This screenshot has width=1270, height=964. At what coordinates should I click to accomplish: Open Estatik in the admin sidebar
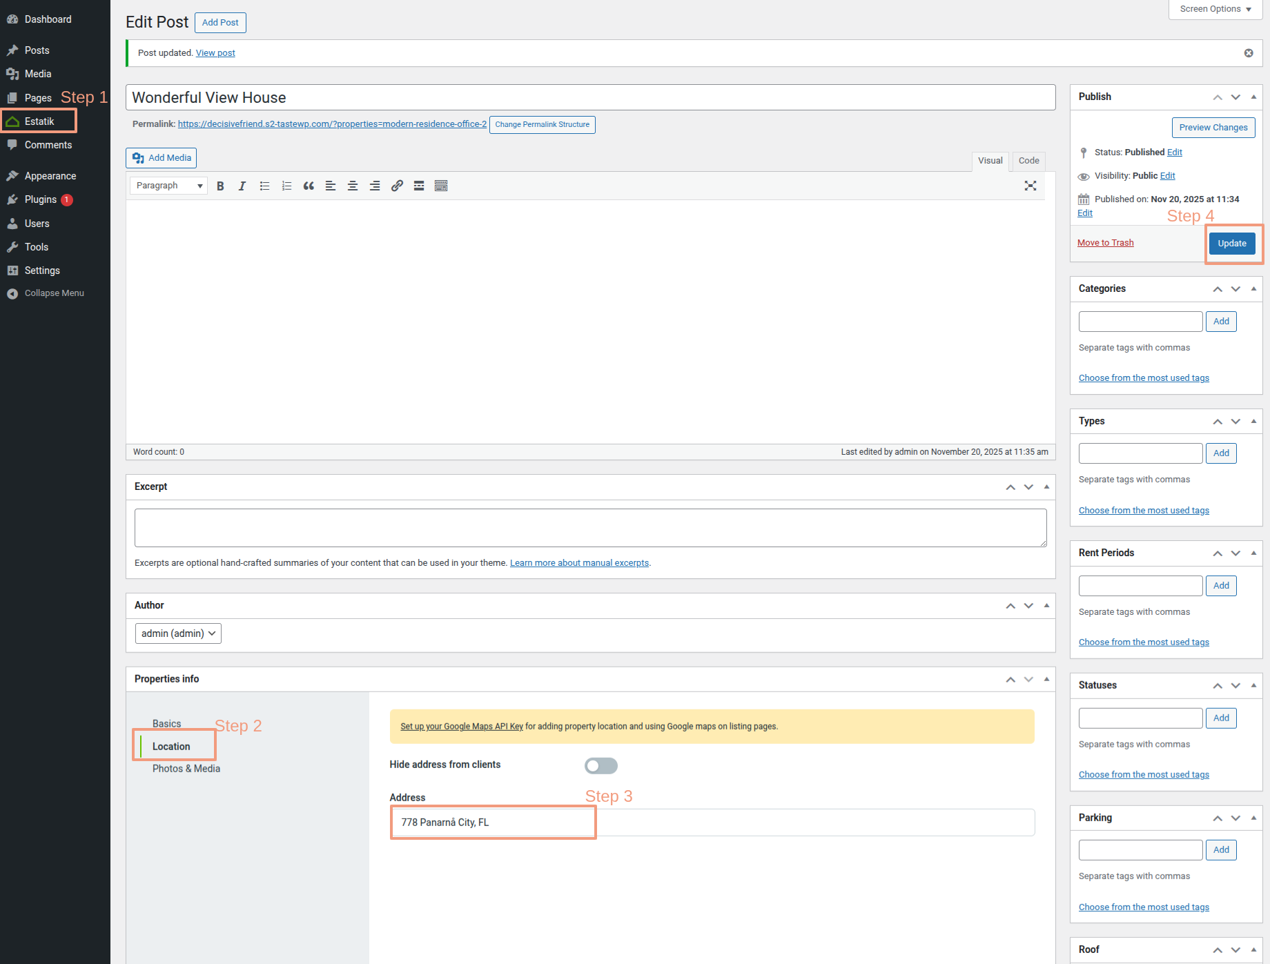coord(39,121)
